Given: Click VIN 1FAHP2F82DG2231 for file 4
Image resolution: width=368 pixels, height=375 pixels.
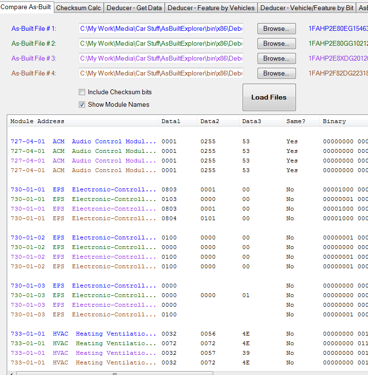Looking at the screenshot, I should [x=338, y=73].
